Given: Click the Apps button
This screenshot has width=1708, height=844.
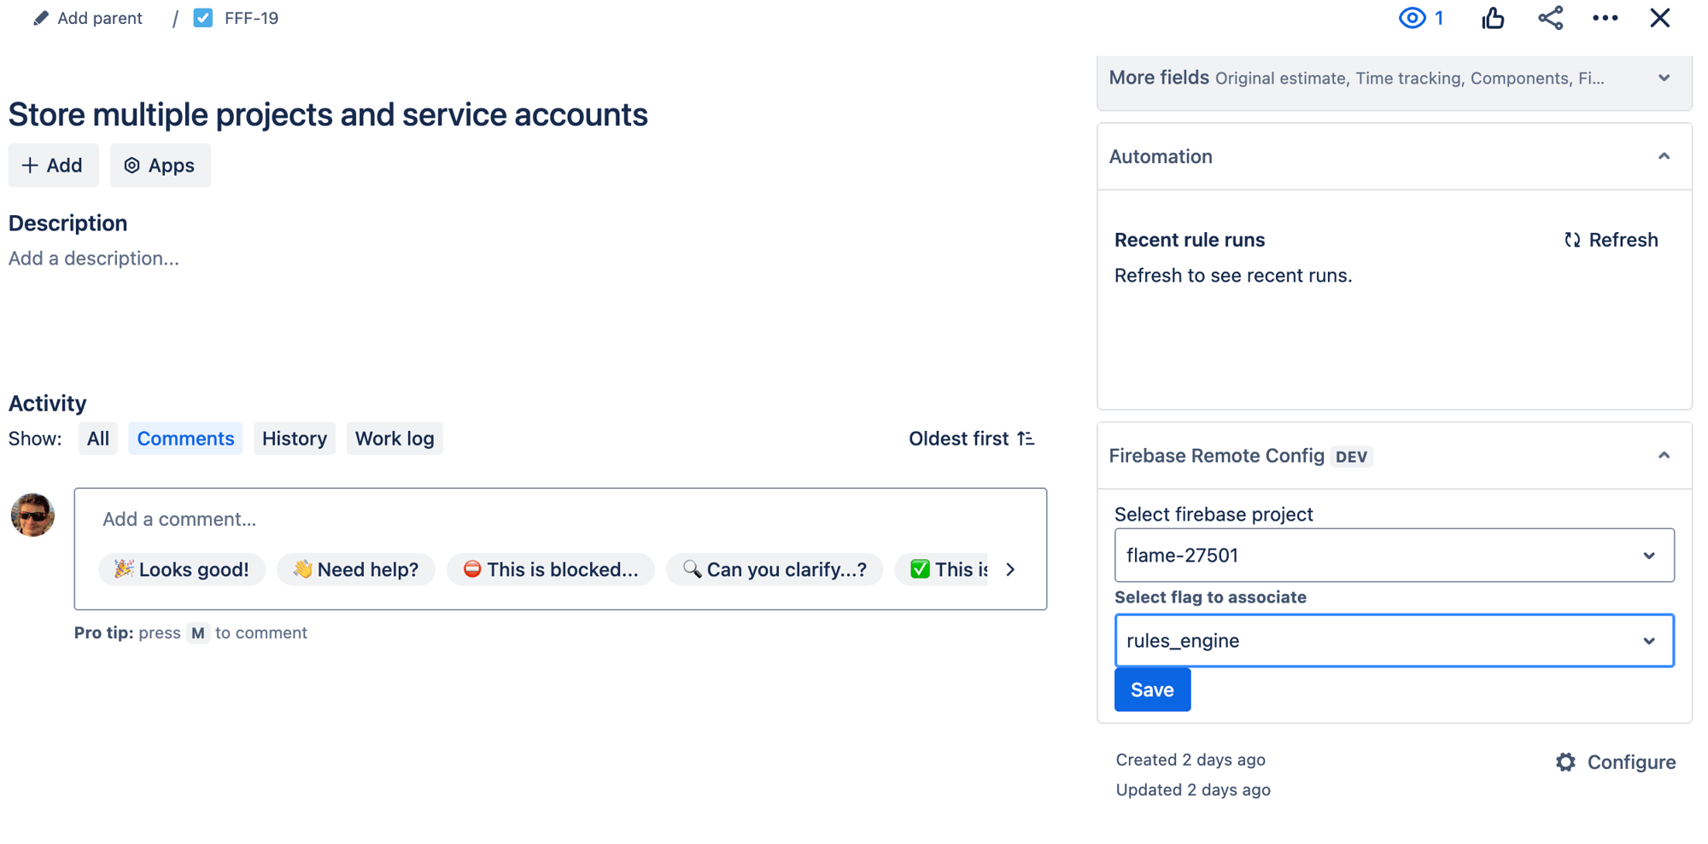Looking at the screenshot, I should click(160, 166).
